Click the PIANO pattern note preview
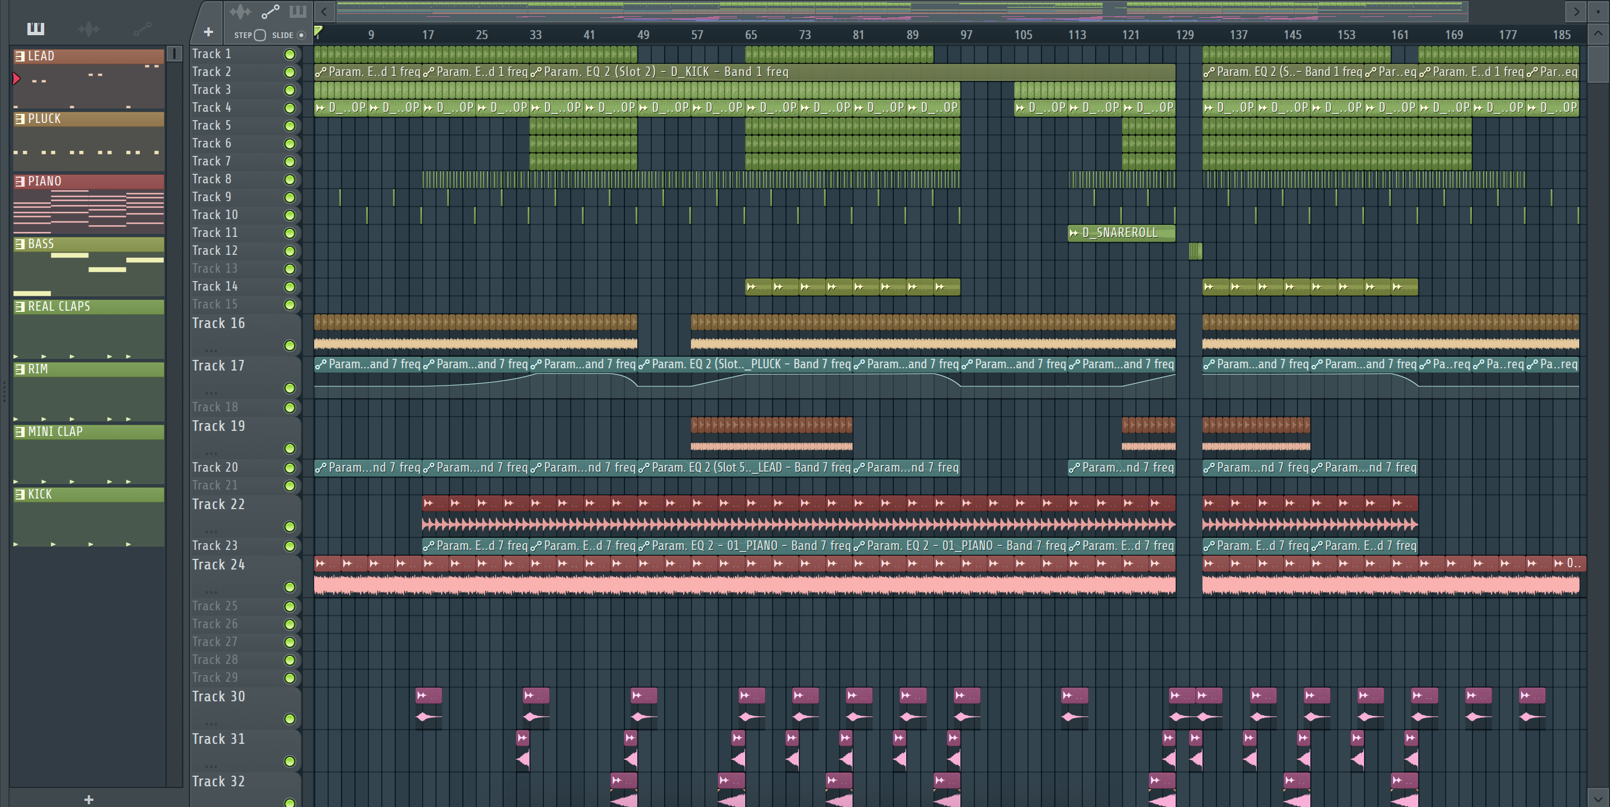 [89, 211]
